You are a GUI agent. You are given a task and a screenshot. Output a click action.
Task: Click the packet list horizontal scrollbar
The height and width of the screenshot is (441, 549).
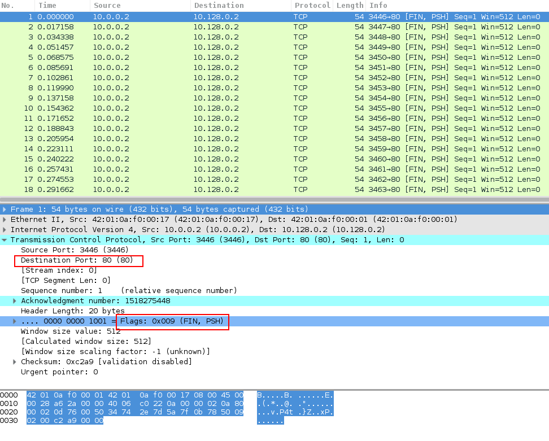[x=274, y=200]
